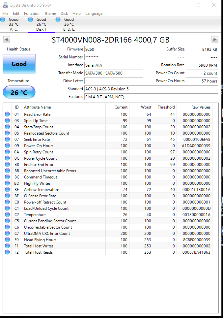
Task: Click the status orb of Power Cycle Count
Action: tap(7, 158)
